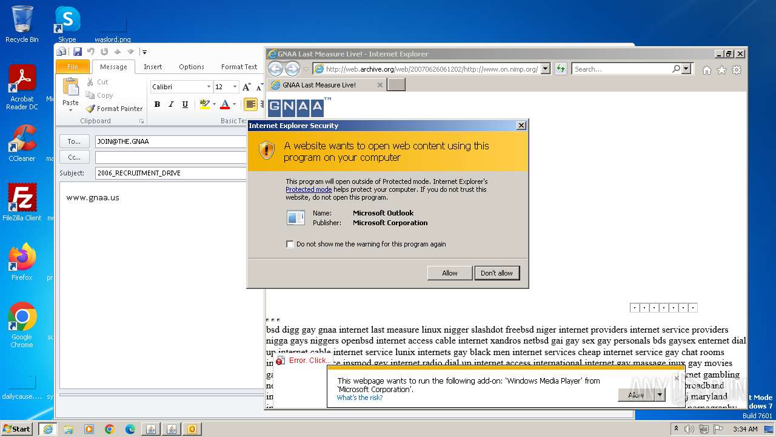Click the IE address bar URL

click(432, 69)
